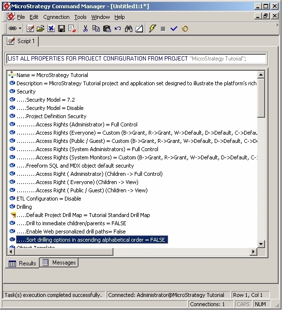Open the Tools menu

coord(80,17)
